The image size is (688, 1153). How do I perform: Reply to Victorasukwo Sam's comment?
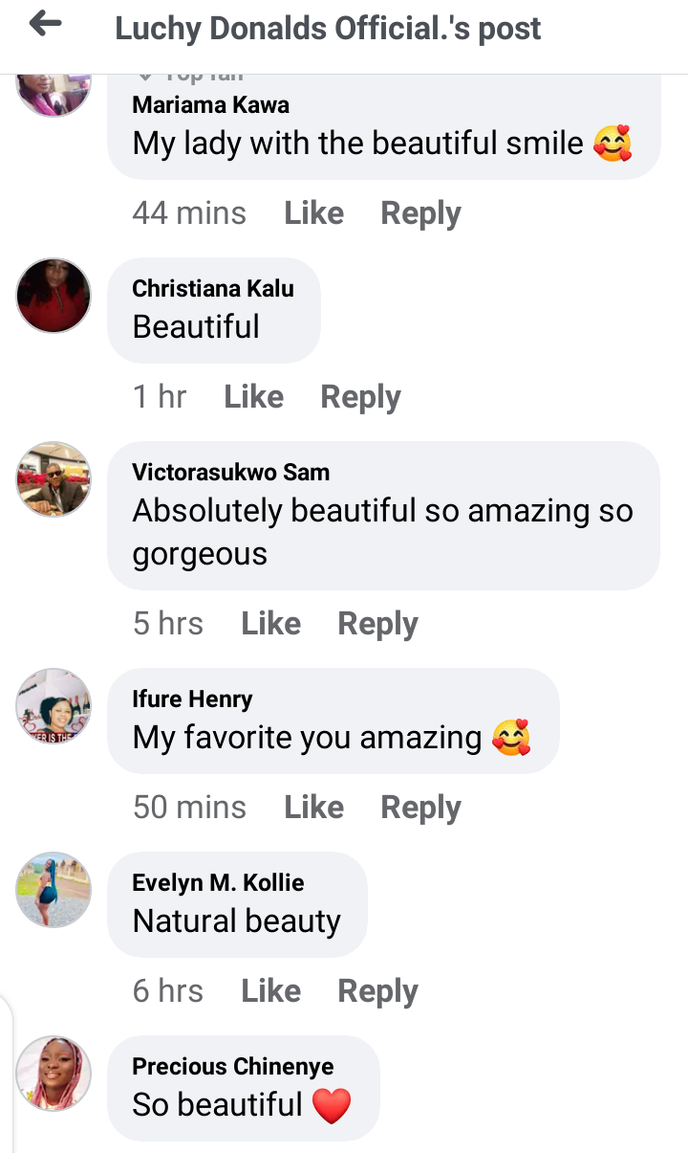coord(377,623)
